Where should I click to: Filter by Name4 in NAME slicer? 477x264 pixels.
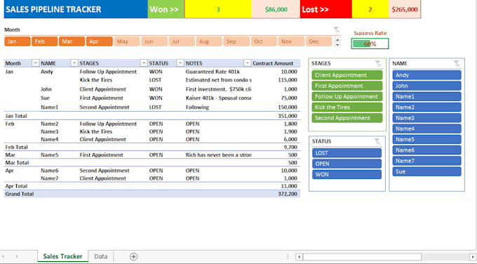pyautogui.click(x=426, y=128)
